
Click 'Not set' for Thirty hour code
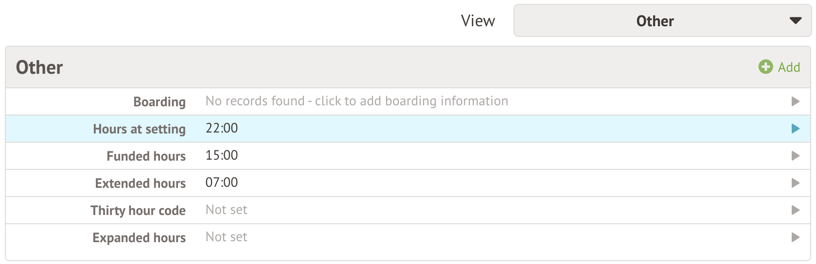(x=226, y=210)
